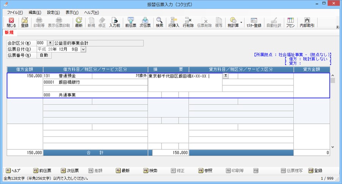Screen dimensions: 342x184
Task: Click the フセン (sticky note) icon
Action: (290, 22)
